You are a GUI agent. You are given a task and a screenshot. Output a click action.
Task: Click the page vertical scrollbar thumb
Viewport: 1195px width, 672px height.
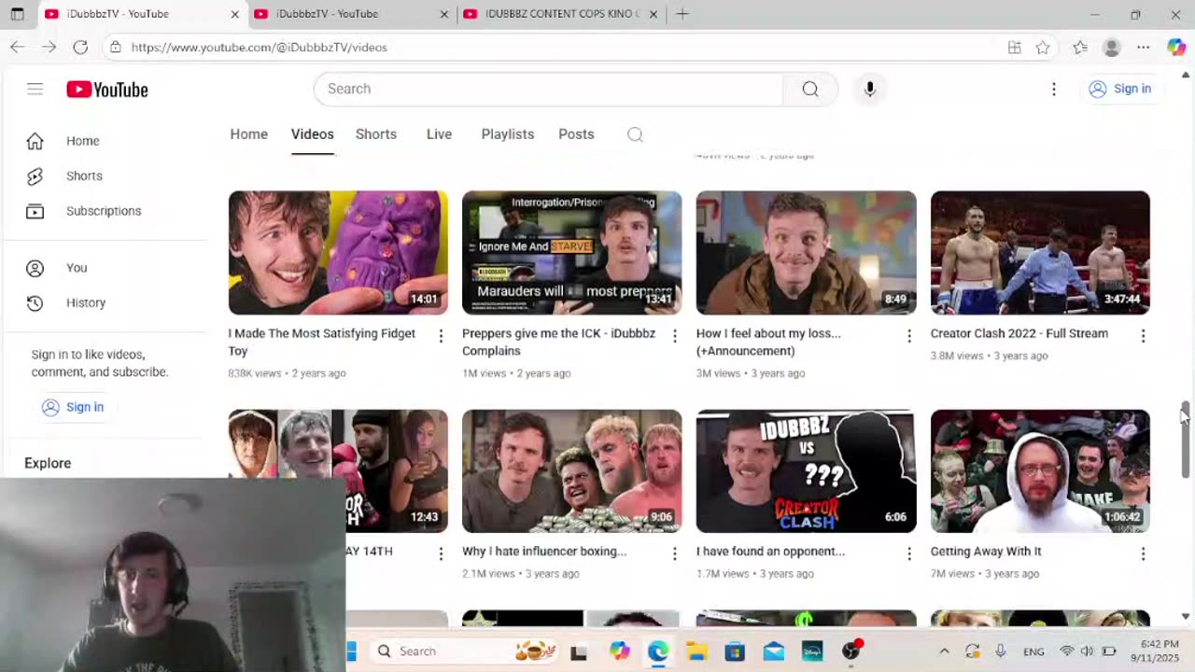[1186, 440]
